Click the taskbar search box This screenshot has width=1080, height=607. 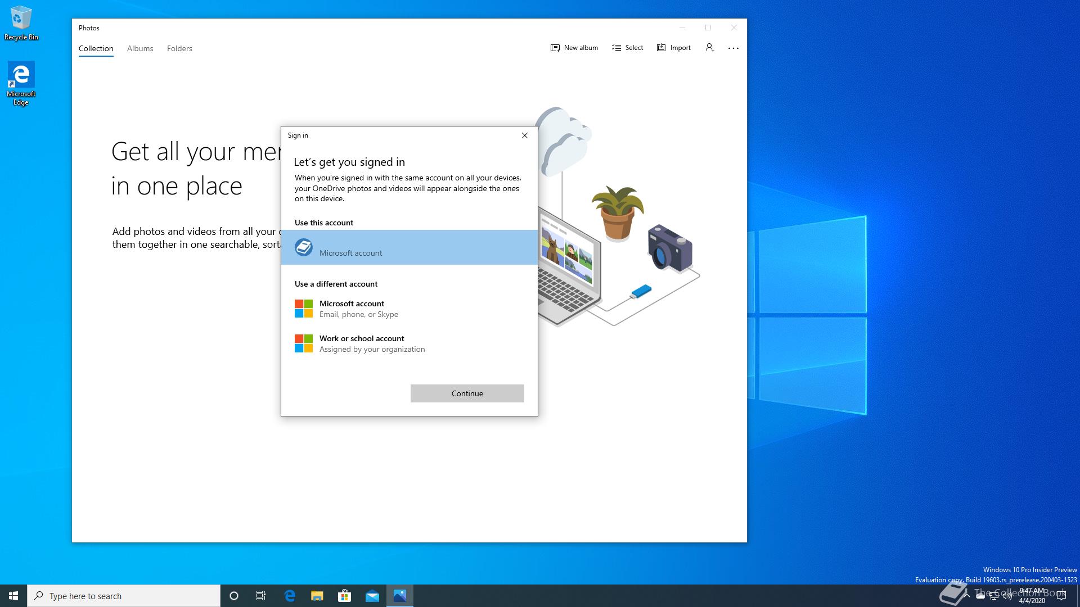point(124,596)
